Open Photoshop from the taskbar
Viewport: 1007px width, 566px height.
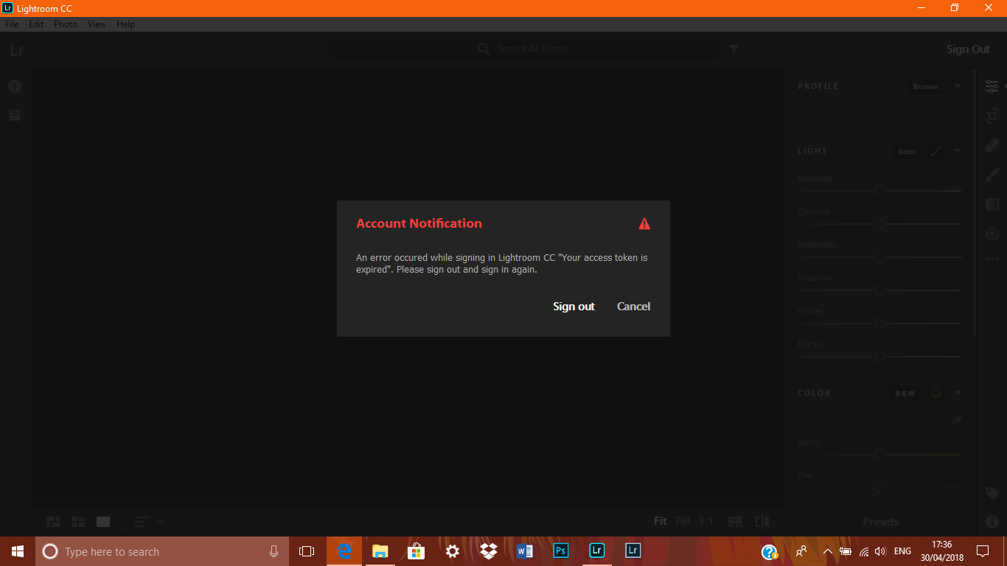point(561,551)
